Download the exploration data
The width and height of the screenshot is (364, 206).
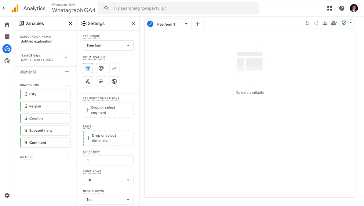pyautogui.click(x=325, y=23)
